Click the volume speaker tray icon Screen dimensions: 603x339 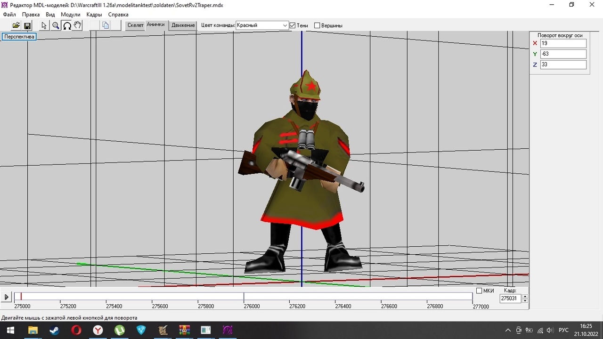coord(550,330)
